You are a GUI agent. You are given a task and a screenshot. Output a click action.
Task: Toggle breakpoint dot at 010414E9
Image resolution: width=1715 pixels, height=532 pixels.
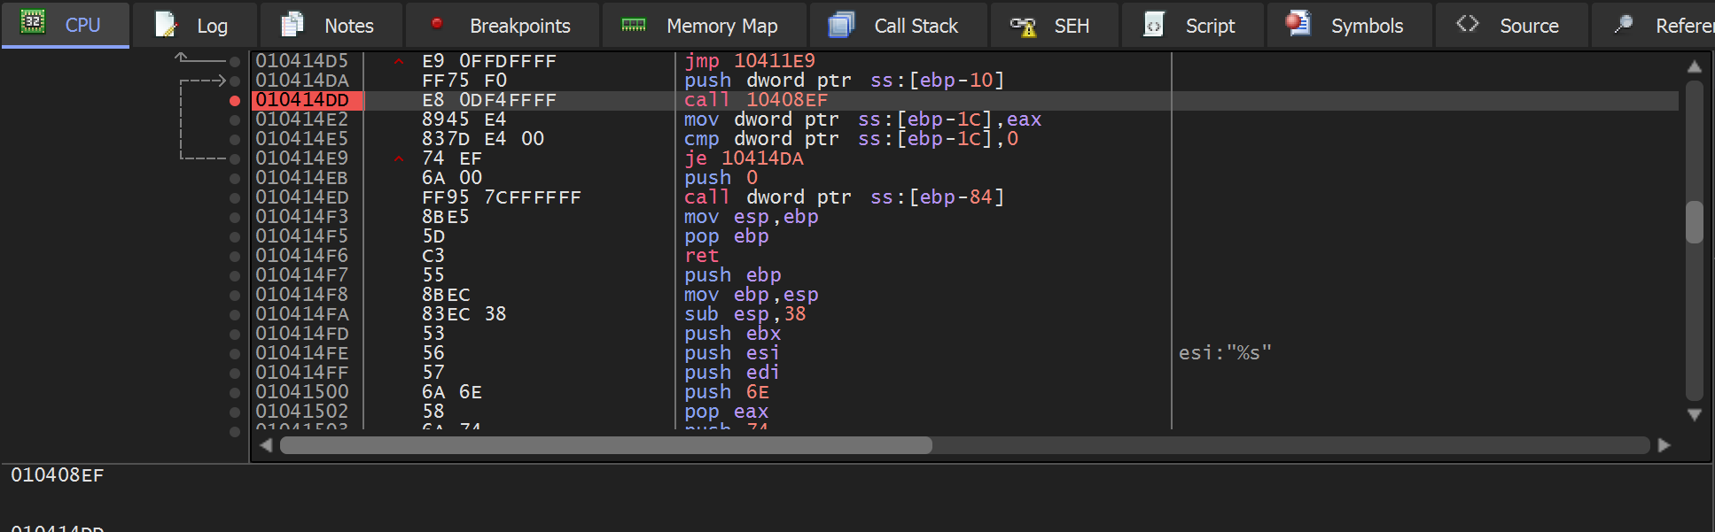[x=235, y=159]
